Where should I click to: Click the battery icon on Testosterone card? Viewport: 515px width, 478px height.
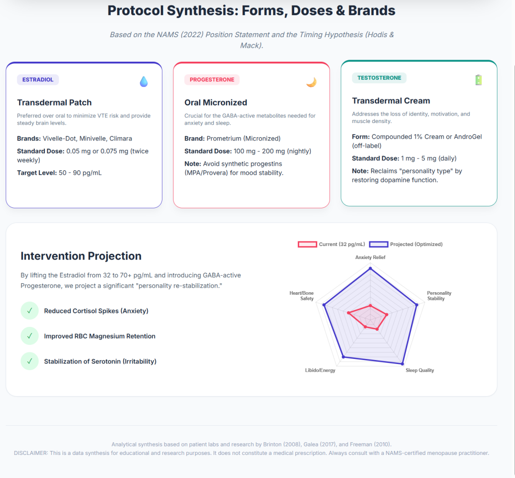pos(479,80)
